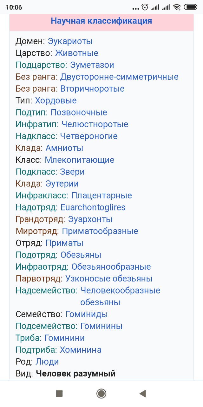The width and height of the screenshot is (203, 407).
Task: Go to the Euarchontoglires page
Action: (x=93, y=207)
